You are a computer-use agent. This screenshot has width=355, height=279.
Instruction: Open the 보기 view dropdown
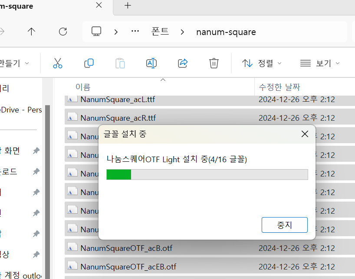click(x=320, y=63)
